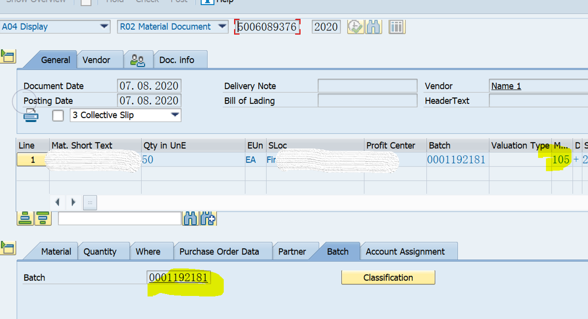The height and width of the screenshot is (319, 588).
Task: Switch to the Material detail tab
Action: click(56, 251)
